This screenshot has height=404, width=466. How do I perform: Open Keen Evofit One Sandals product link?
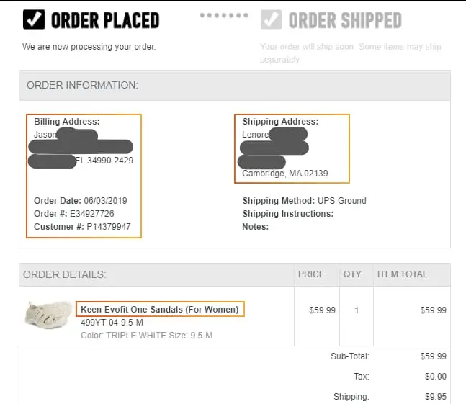click(x=159, y=310)
